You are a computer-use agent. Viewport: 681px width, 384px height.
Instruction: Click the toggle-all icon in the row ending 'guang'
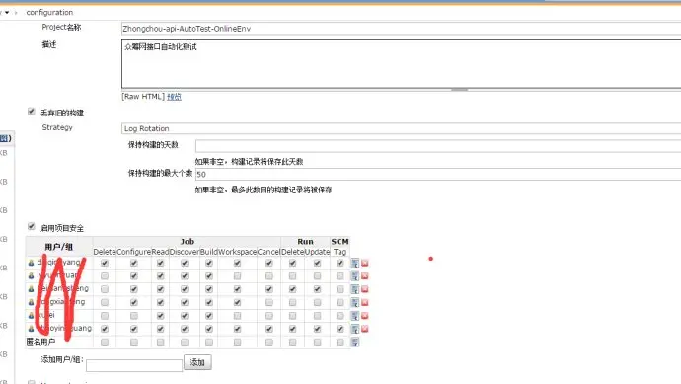(355, 329)
